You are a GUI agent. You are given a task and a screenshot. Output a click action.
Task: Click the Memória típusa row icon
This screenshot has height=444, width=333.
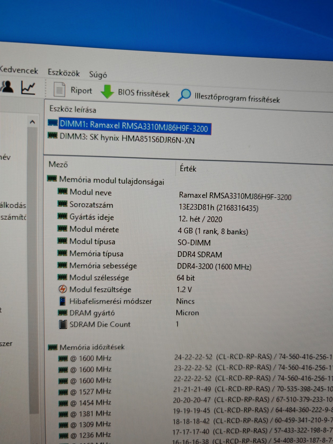point(62,253)
